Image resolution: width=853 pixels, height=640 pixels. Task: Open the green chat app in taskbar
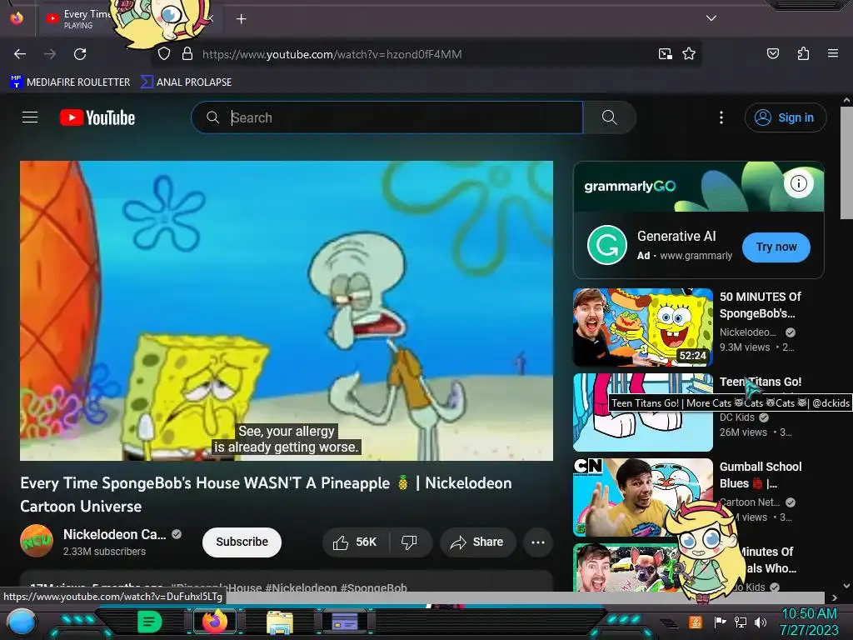tap(150, 622)
